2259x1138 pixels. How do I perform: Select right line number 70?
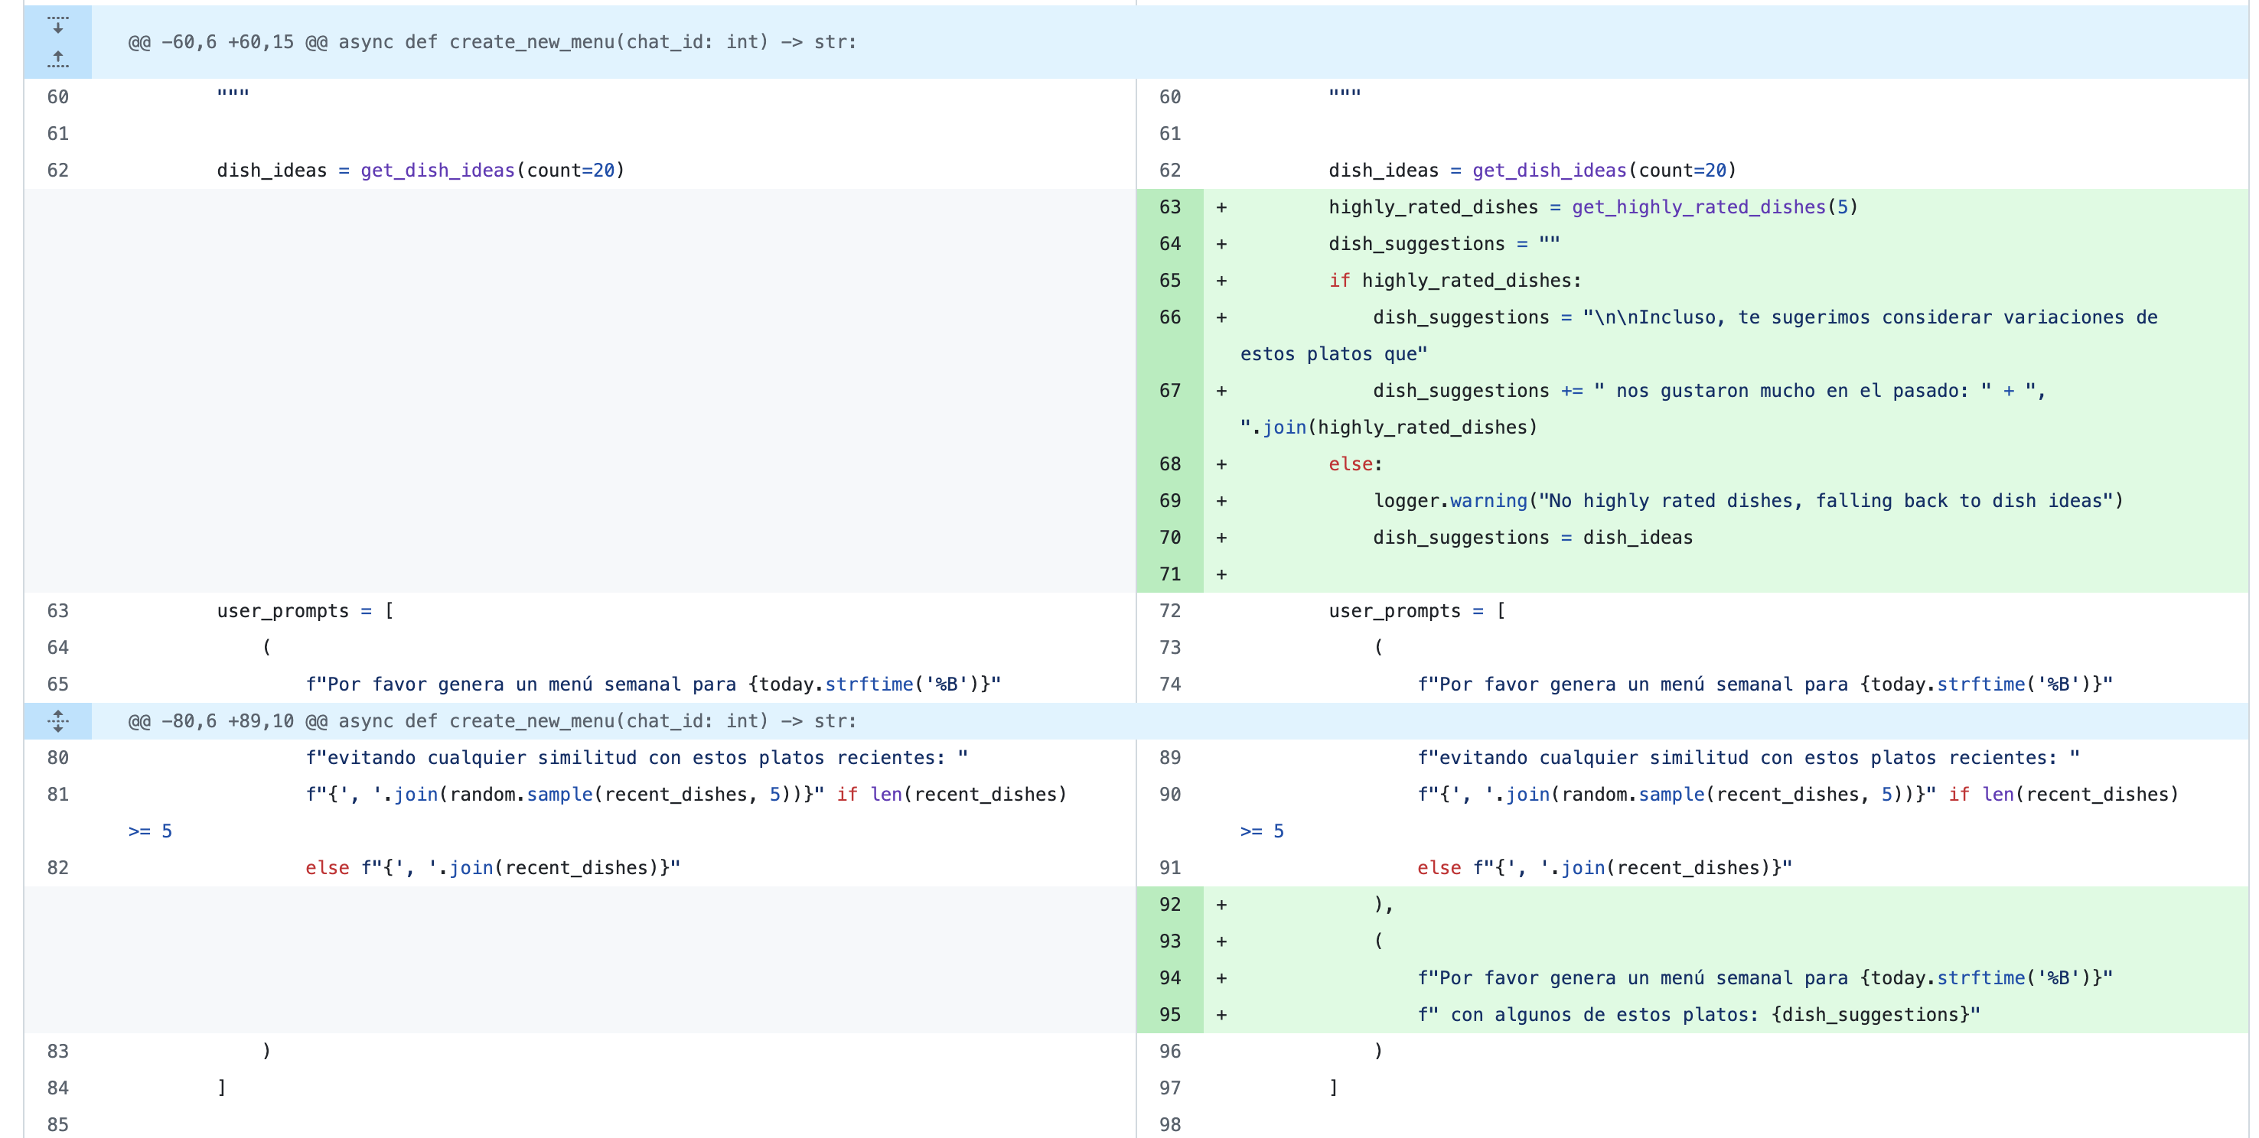1170,538
